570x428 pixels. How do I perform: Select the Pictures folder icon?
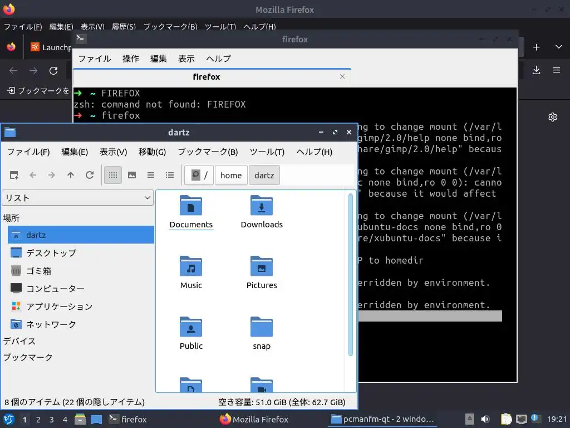tap(262, 266)
